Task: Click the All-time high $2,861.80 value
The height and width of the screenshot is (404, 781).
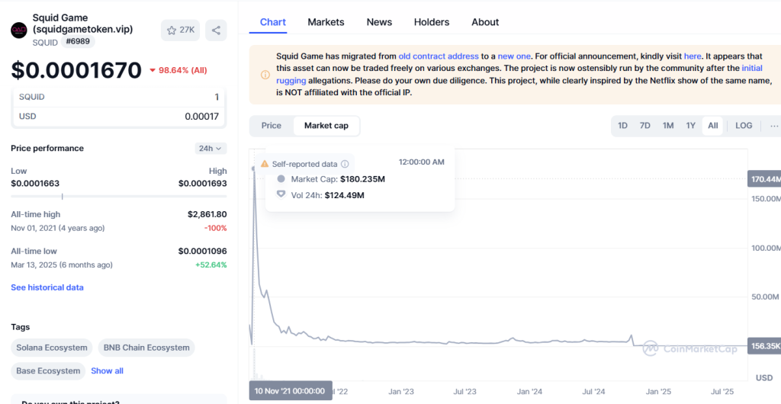Action: click(x=207, y=214)
